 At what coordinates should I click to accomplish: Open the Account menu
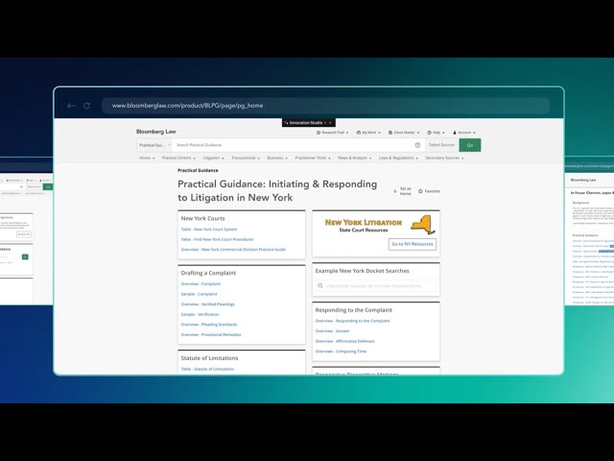(464, 133)
